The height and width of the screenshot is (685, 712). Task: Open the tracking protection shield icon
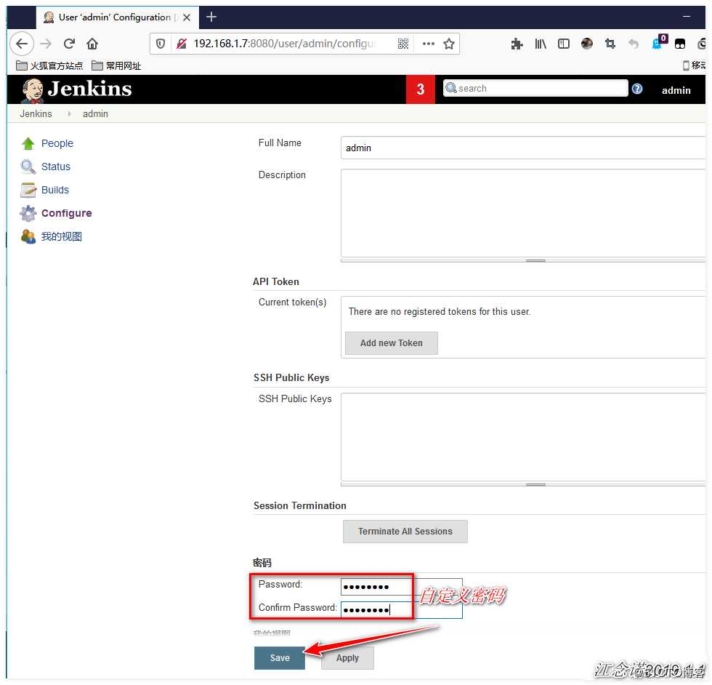pyautogui.click(x=161, y=44)
